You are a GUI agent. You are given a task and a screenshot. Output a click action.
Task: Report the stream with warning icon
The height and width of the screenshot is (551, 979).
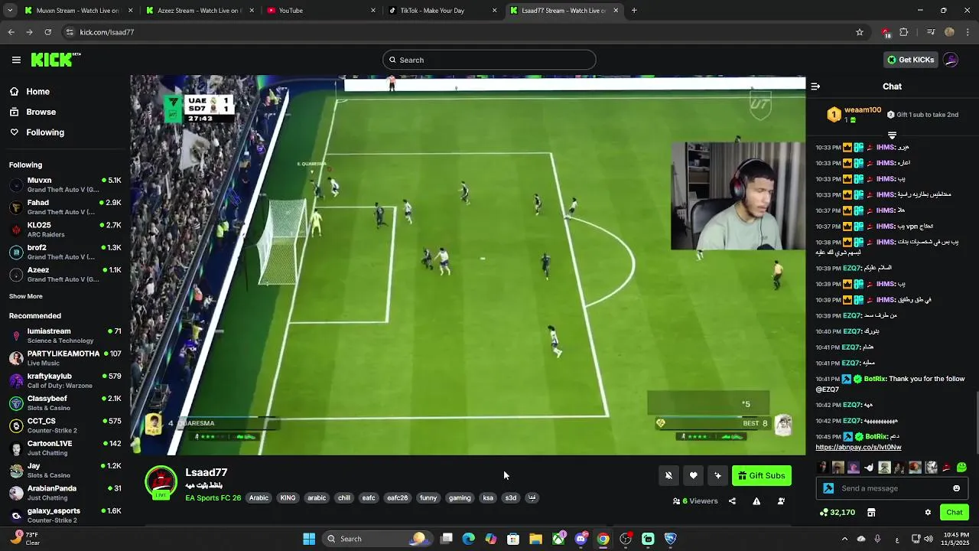(x=756, y=501)
